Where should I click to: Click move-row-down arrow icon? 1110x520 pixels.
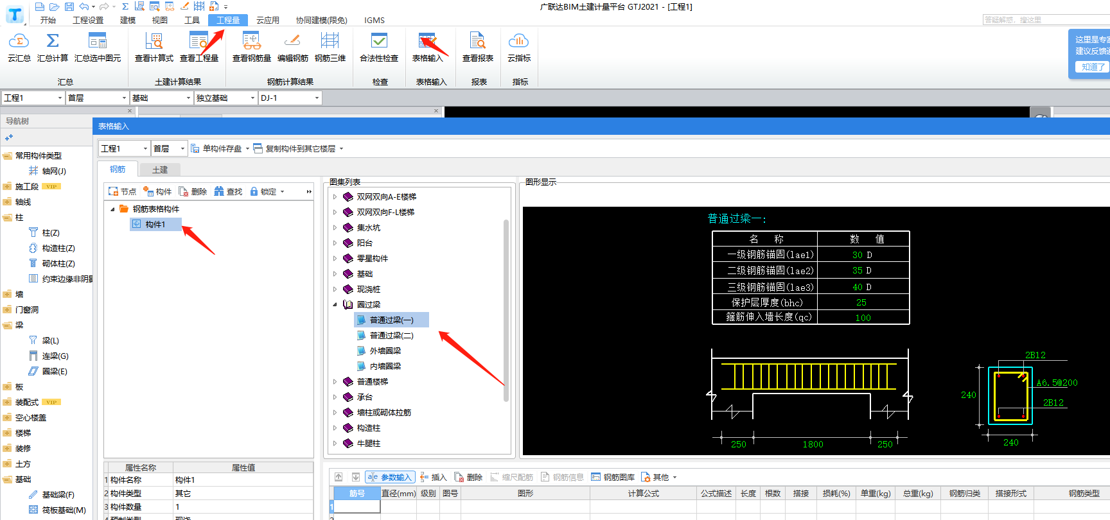tap(355, 477)
